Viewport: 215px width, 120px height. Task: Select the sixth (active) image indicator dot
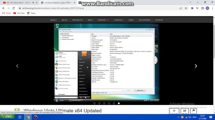[x=119, y=103]
